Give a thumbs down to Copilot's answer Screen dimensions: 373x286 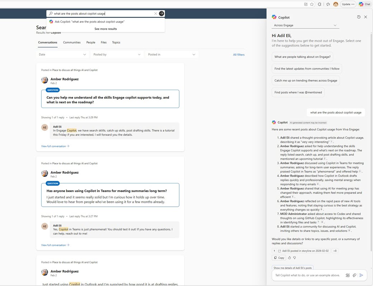[x=294, y=257]
